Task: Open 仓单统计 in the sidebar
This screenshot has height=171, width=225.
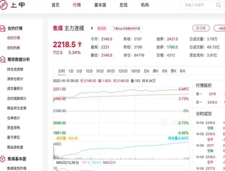Action: 13,118
